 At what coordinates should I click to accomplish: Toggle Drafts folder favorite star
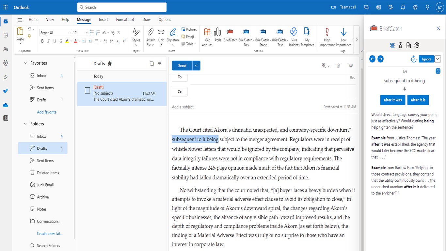[x=110, y=63]
